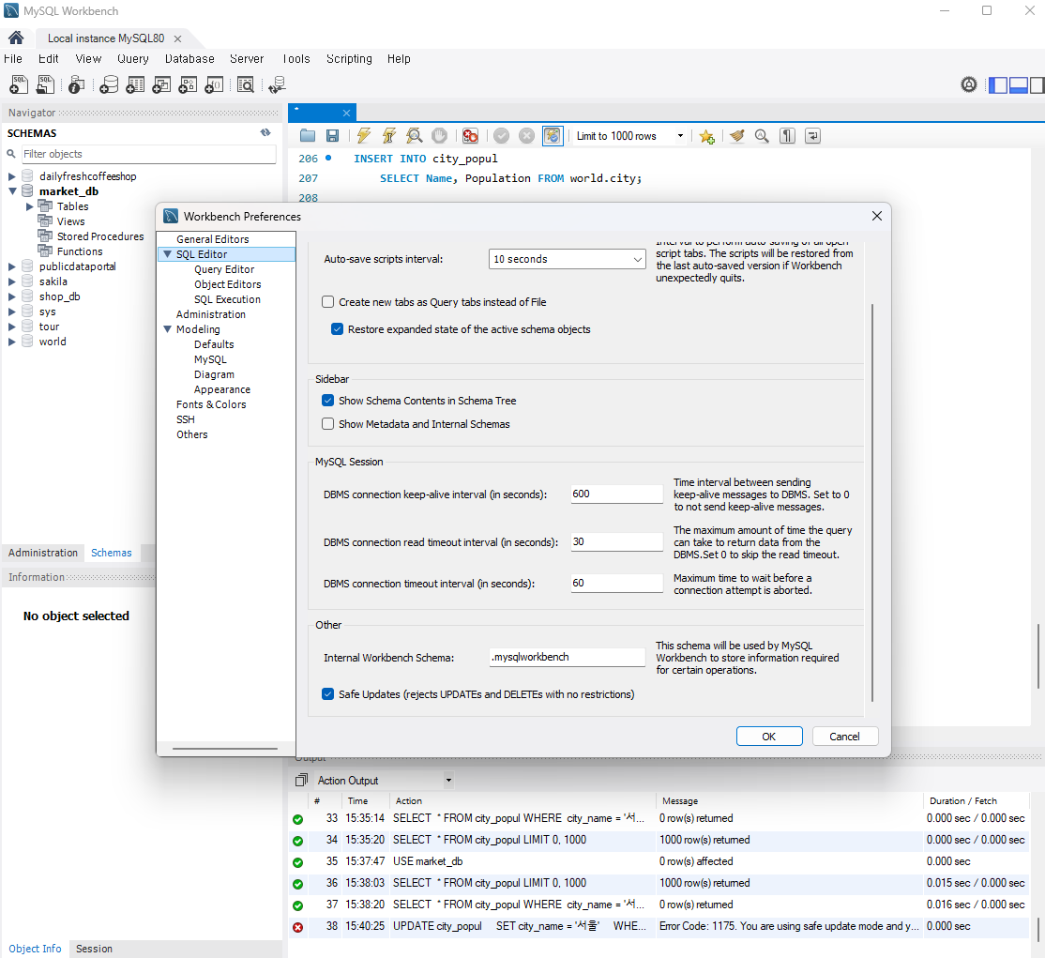Create a new function icon
This screenshot has width=1045, height=958.
(214, 84)
